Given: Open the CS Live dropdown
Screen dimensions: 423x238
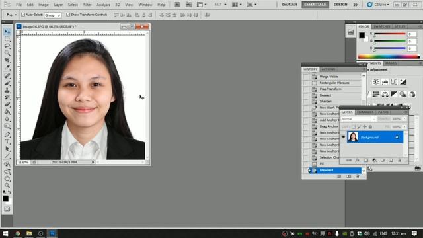Looking at the screenshot, I should click(378, 5).
